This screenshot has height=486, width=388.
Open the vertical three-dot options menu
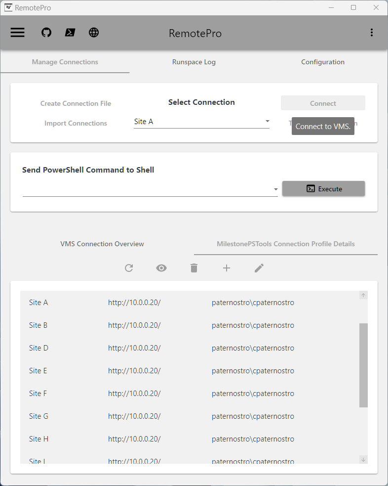point(372,33)
